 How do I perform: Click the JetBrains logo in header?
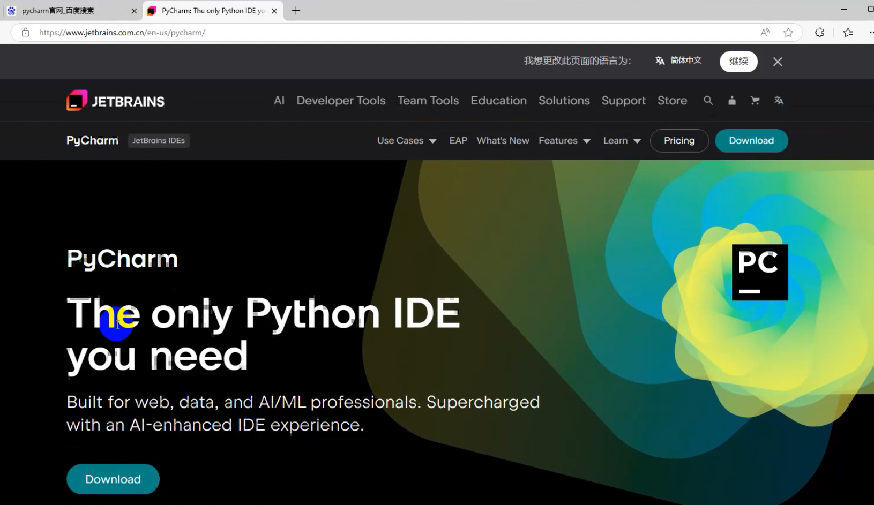[x=115, y=101]
